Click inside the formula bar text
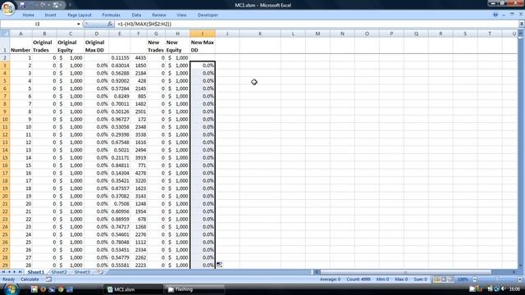The height and width of the screenshot is (295, 525). tap(317, 24)
